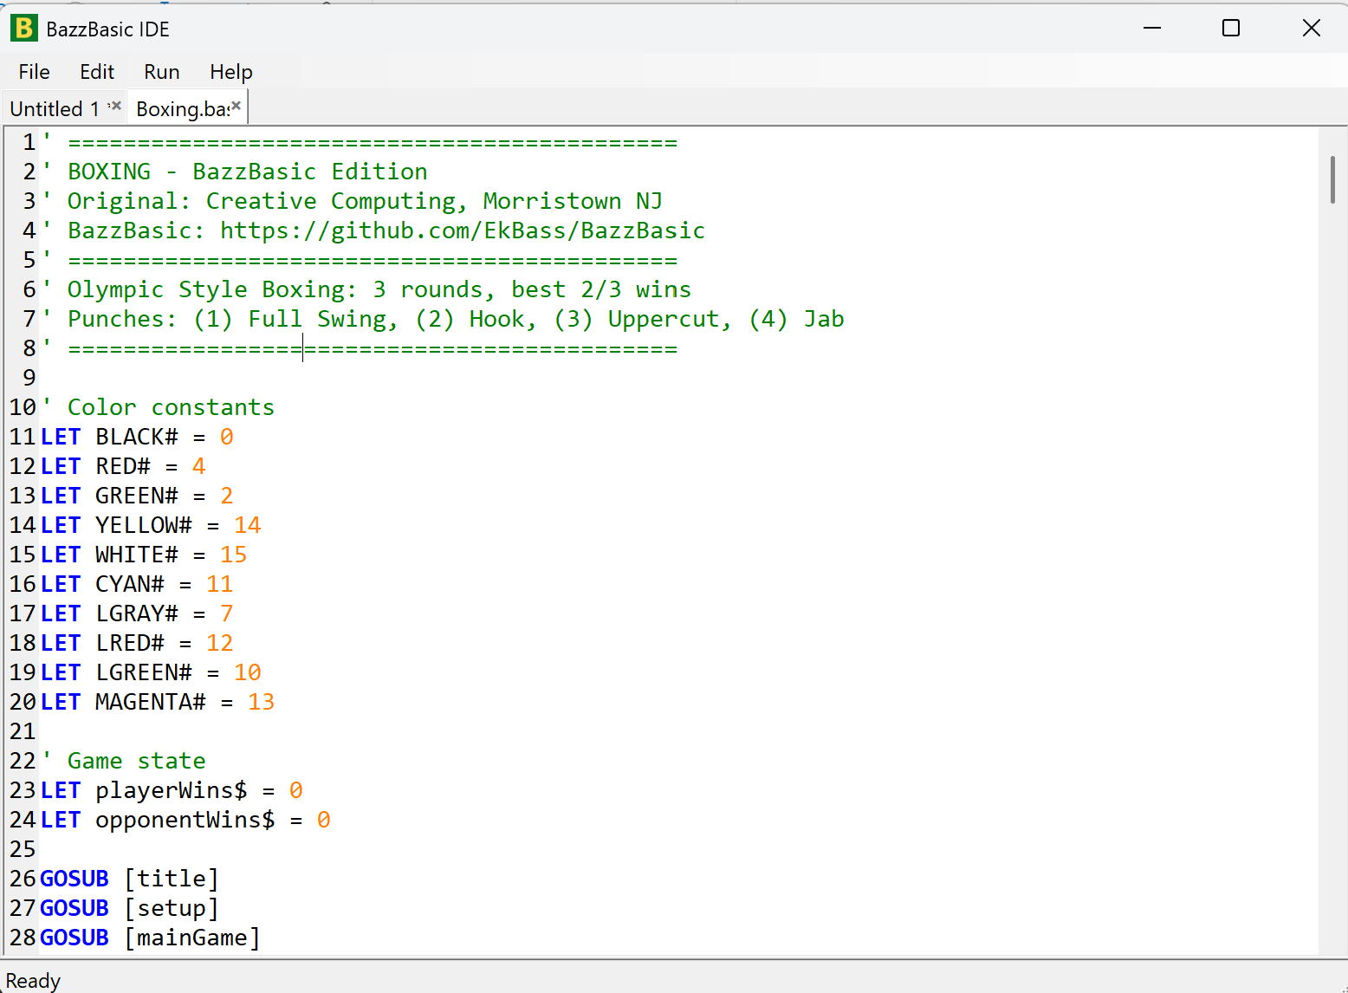
Task: Open the File menu
Action: click(33, 72)
